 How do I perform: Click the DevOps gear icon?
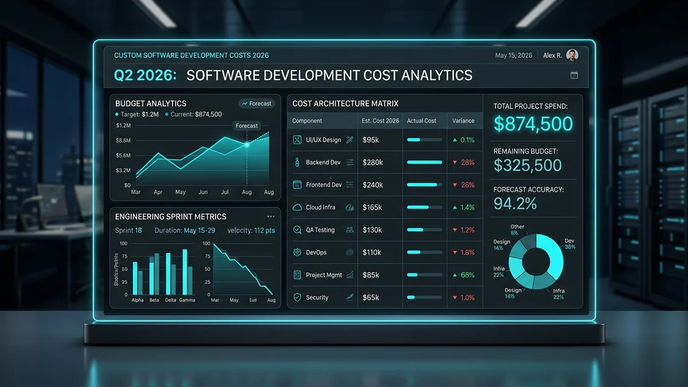coord(297,252)
